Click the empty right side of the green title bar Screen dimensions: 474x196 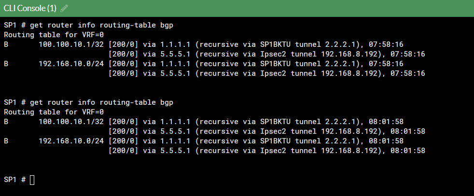290,8
